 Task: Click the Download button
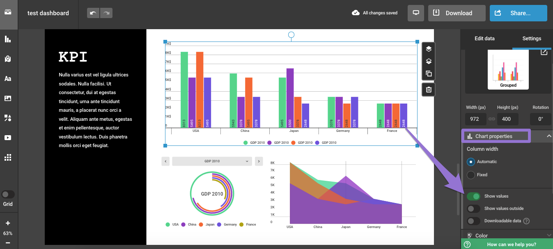pyautogui.click(x=457, y=13)
